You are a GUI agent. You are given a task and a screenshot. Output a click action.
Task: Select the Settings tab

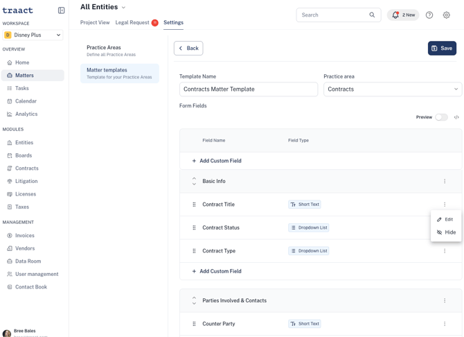pyautogui.click(x=173, y=22)
